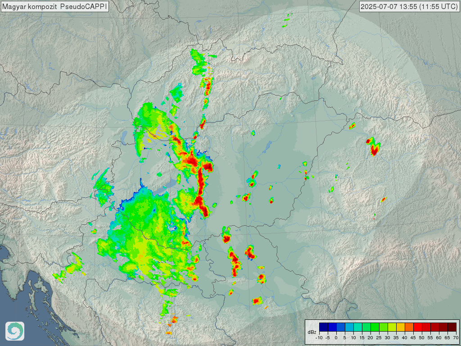The width and height of the screenshot is (461, 346).
Task: Pick the orange 40 to 45 swatch
Action: [409, 327]
